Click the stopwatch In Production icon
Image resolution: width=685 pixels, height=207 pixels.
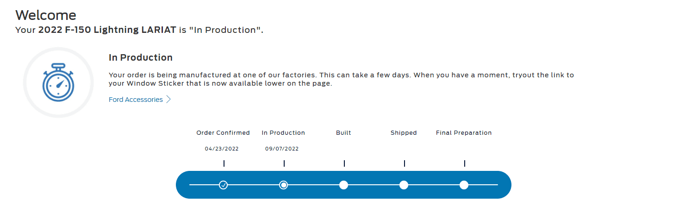click(58, 83)
